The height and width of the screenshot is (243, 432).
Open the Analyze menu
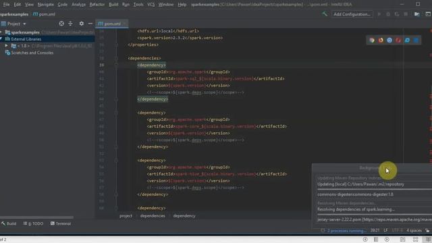(x=78, y=5)
